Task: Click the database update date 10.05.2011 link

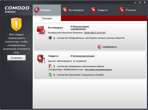Action: (x=95, y=33)
